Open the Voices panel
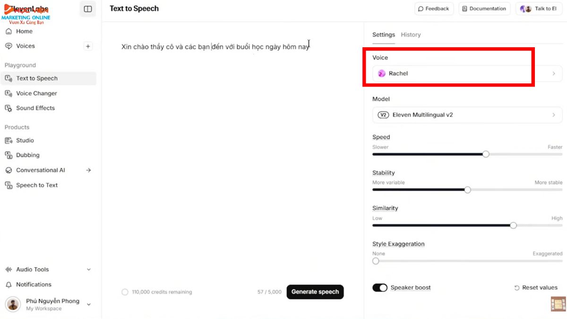Image resolution: width=567 pixels, height=319 pixels. 26,46
